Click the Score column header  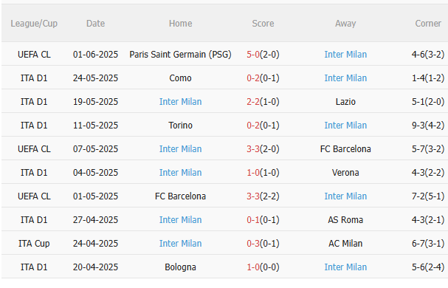(x=263, y=24)
